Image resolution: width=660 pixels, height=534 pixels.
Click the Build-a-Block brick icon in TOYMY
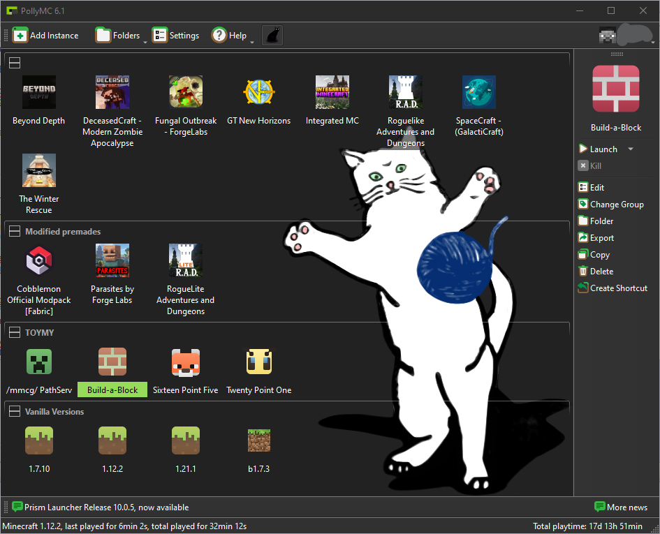112,362
